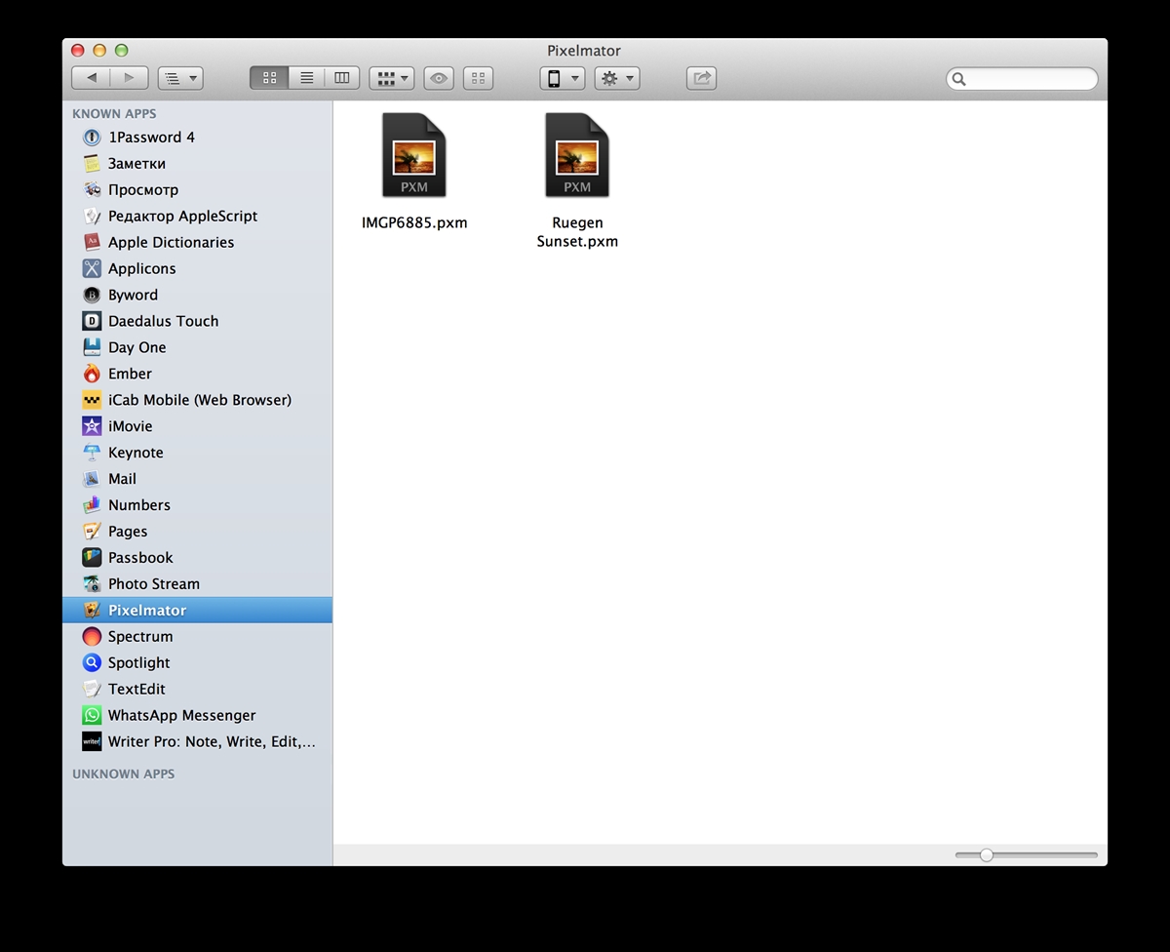This screenshot has height=952, width=1170.
Task: Click the back navigation arrow
Action: click(91, 78)
